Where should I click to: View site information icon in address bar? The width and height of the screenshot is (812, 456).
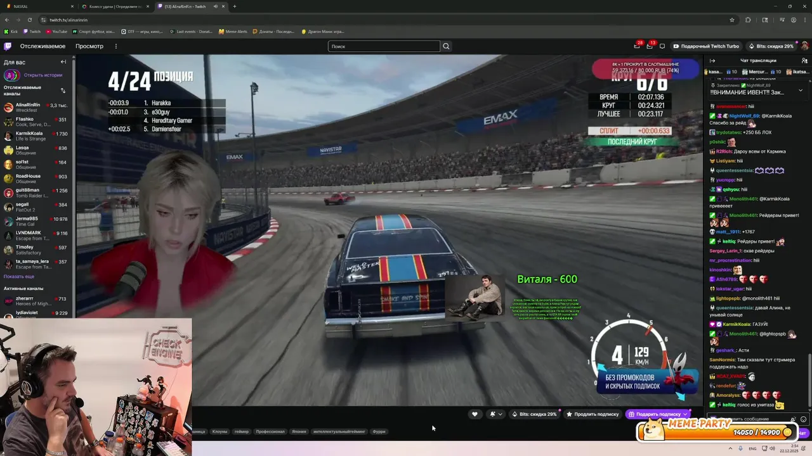point(43,20)
